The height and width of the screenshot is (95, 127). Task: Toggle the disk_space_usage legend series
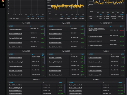pos(14,19)
